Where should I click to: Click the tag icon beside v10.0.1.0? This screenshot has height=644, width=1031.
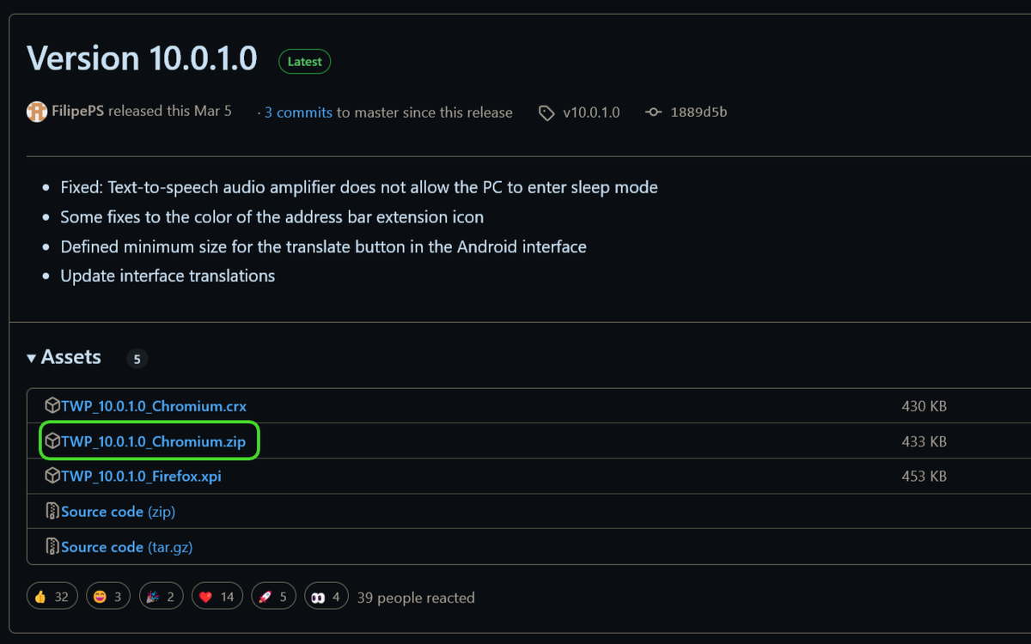546,112
